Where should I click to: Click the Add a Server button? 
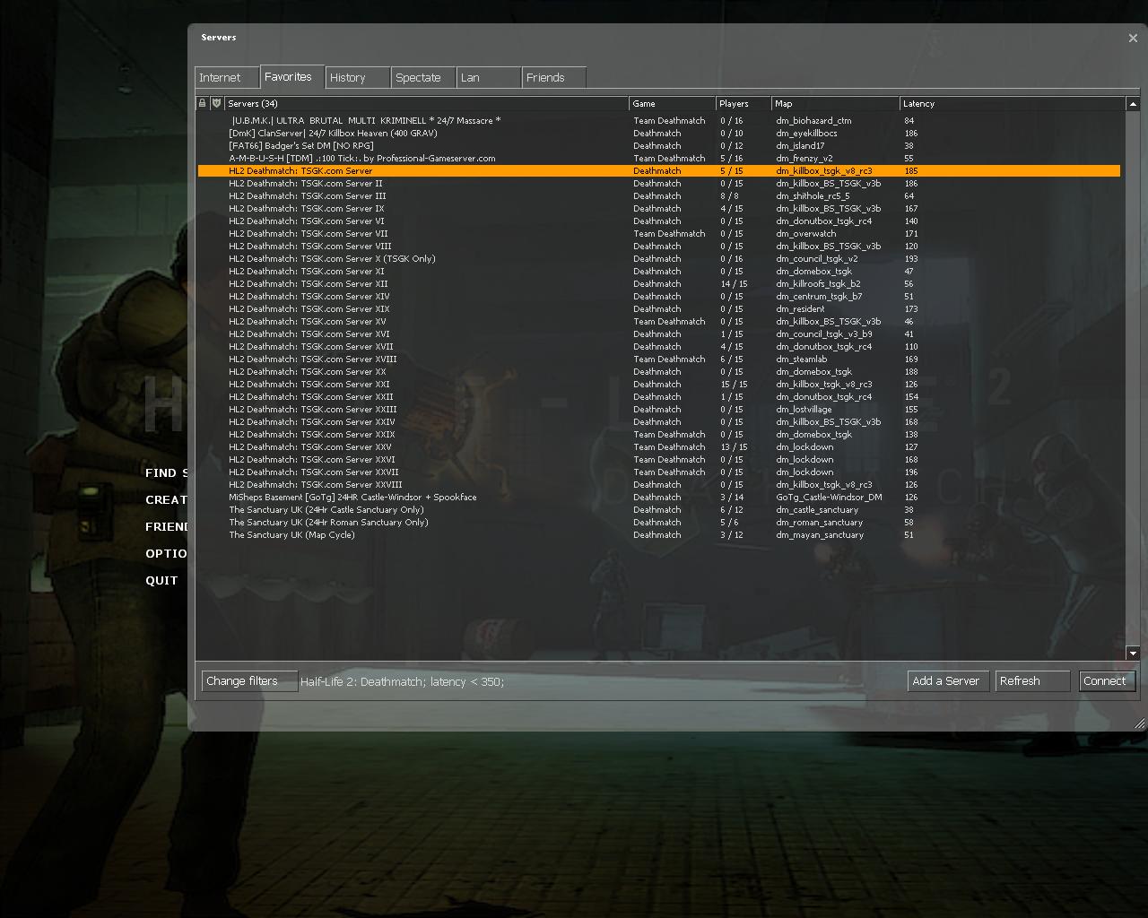tap(947, 681)
